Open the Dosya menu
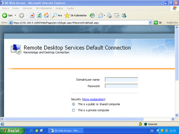This screenshot has width=179, height=134. (x=5, y=8)
